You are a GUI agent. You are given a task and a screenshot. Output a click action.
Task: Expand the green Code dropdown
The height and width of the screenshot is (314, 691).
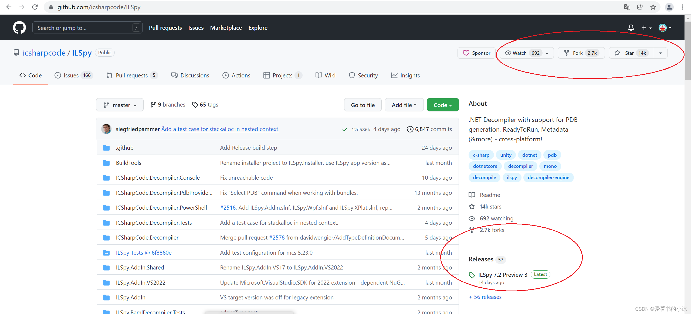click(x=443, y=105)
